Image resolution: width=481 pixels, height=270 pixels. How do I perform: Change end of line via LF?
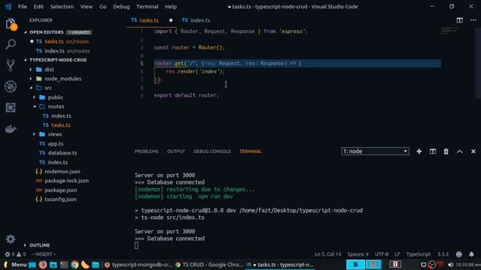[x=398, y=254]
